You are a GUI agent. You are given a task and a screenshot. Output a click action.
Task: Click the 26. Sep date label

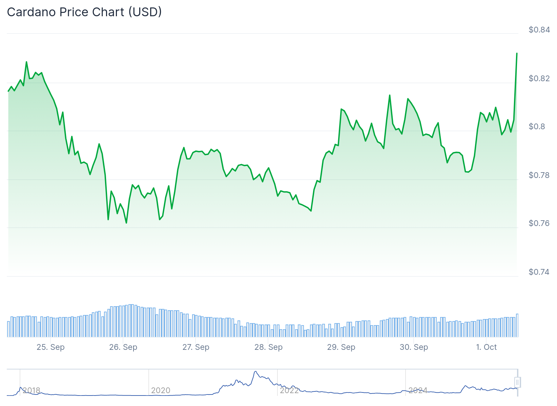tap(123, 347)
